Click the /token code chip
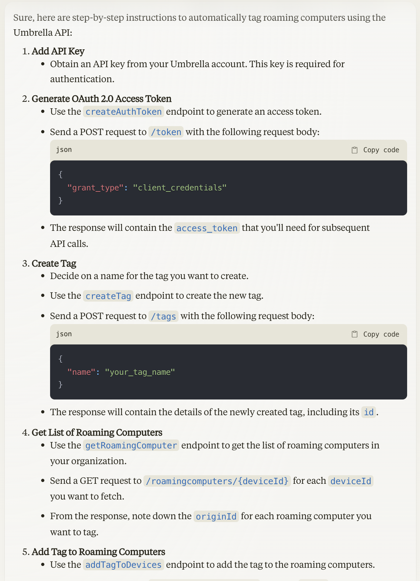 pyautogui.click(x=166, y=132)
